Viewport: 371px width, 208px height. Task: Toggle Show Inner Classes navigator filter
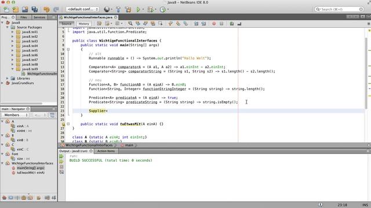30,198
